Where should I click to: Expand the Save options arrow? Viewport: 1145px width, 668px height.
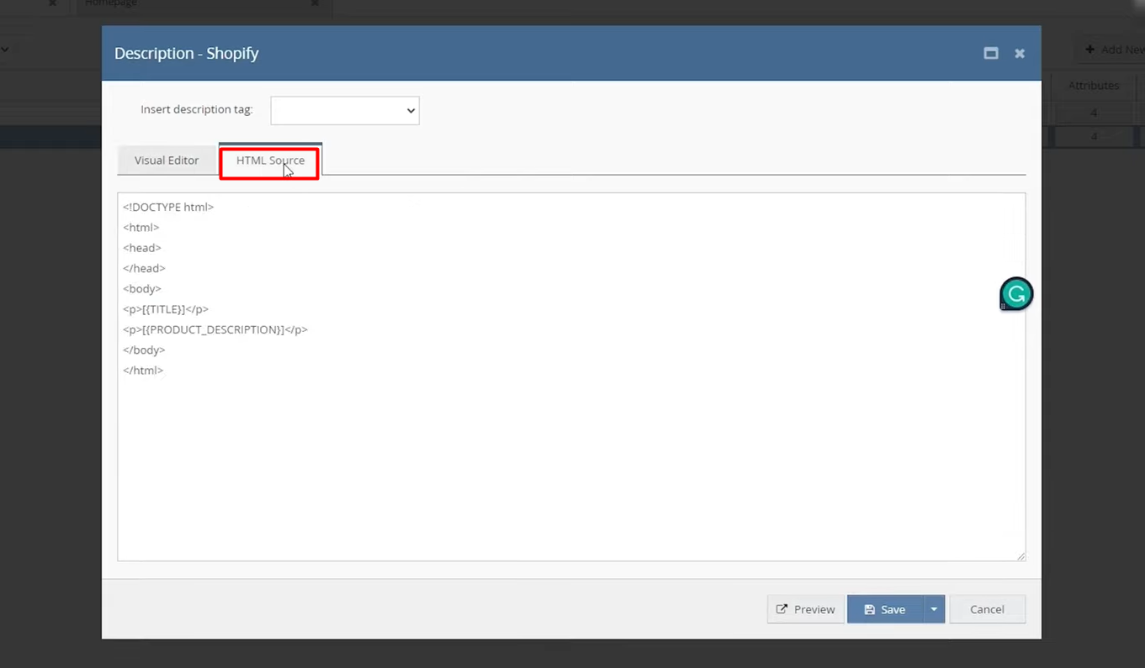coord(934,609)
